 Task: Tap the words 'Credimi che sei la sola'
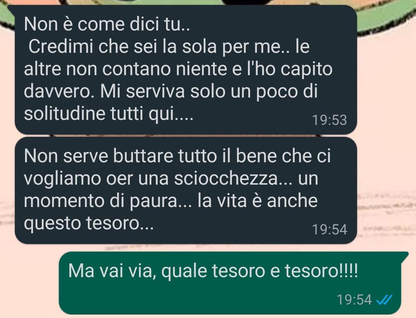coord(122,47)
